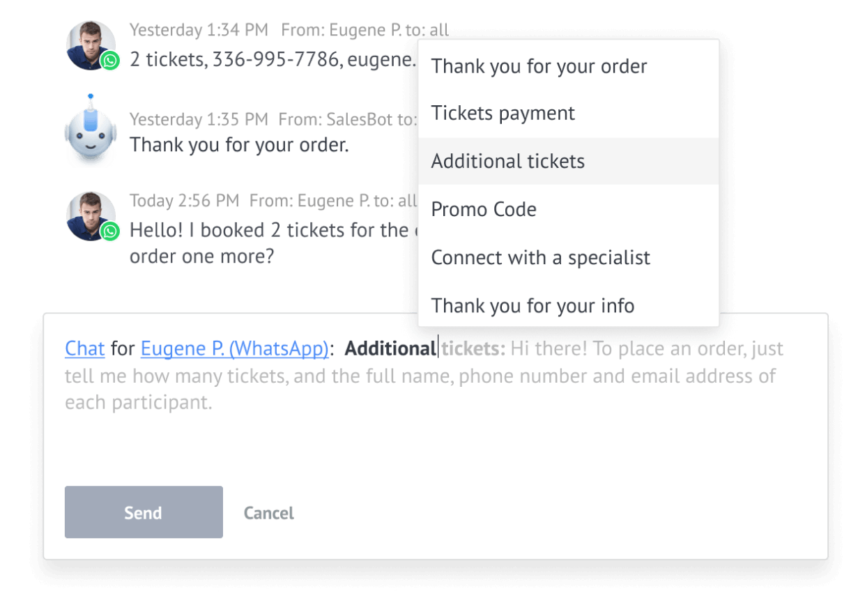The width and height of the screenshot is (865, 605).
Task: Click the suggested 'tickets:' autocomplete text
Action: (473, 348)
